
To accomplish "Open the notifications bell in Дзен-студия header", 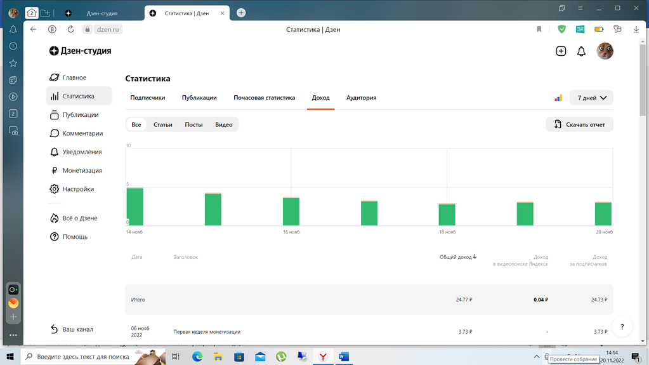I will point(581,51).
